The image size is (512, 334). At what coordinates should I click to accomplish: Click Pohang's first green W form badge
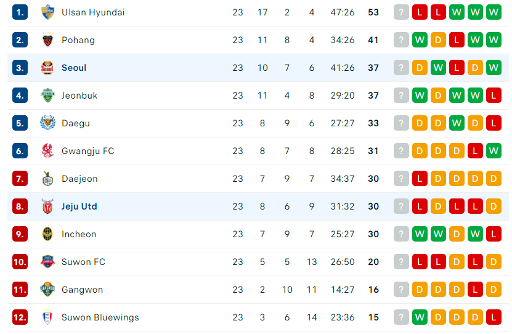pos(420,40)
